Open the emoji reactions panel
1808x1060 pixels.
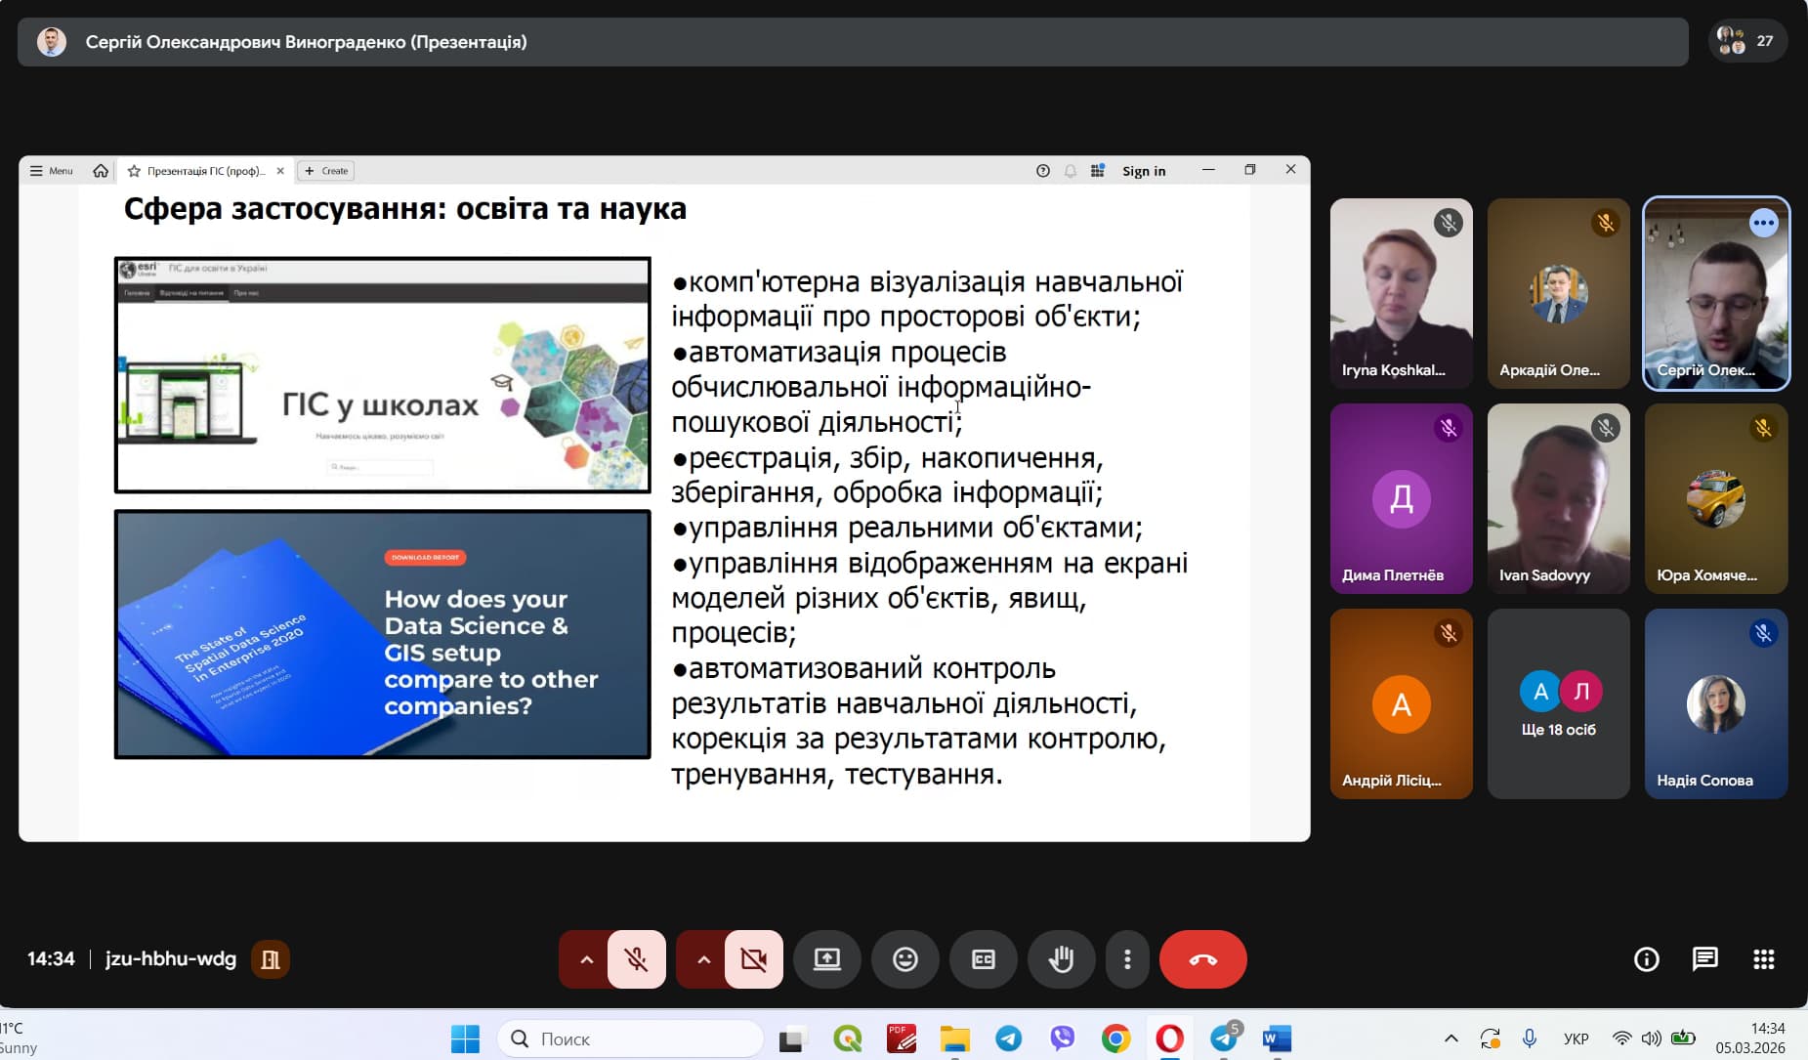[904, 959]
